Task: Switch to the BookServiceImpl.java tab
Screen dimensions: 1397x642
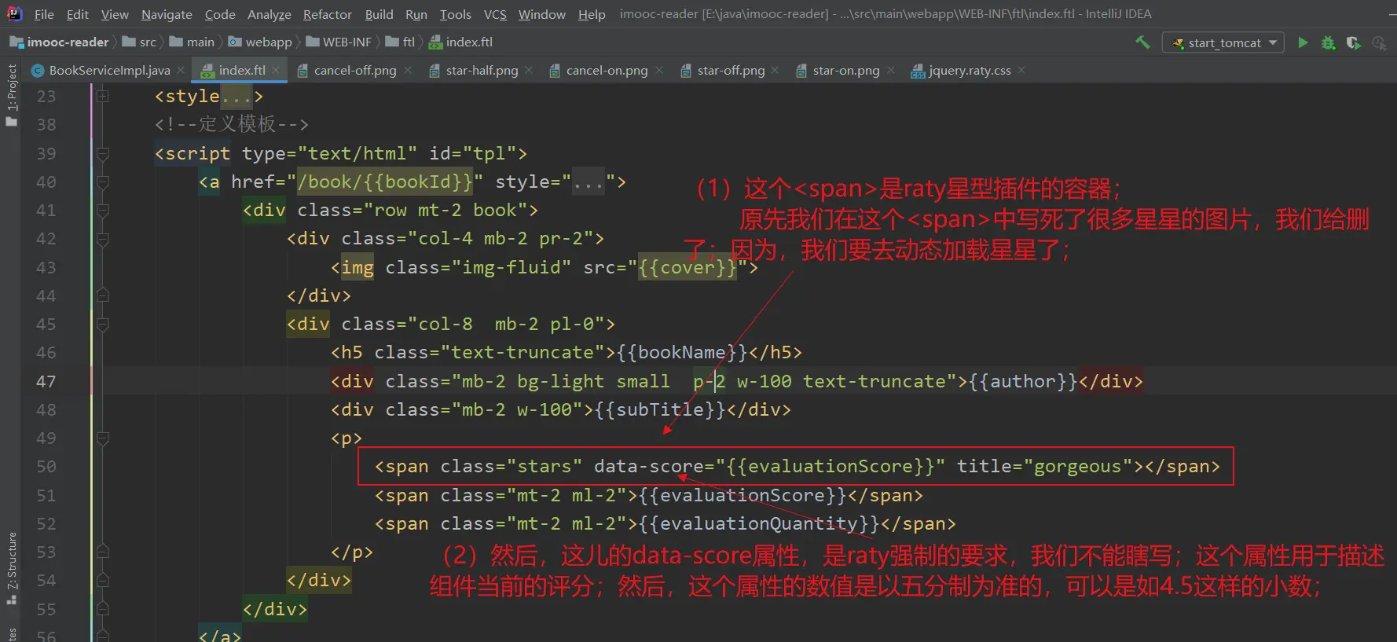Action: (x=109, y=71)
